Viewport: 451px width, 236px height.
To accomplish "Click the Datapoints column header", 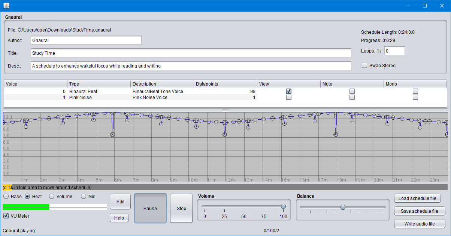I will pyautogui.click(x=225, y=84).
